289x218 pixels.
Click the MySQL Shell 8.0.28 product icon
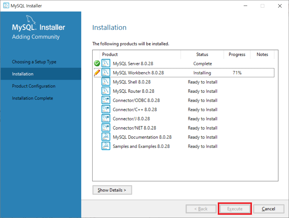pos(106,81)
